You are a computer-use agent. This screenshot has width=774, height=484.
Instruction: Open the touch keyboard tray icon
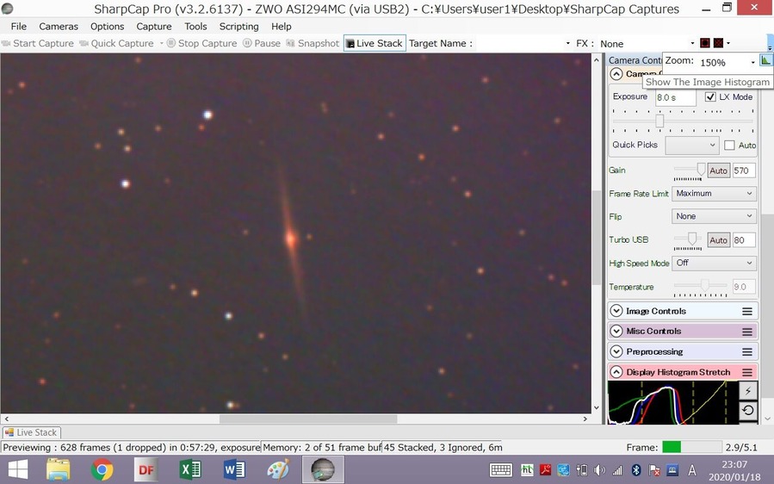pos(500,469)
